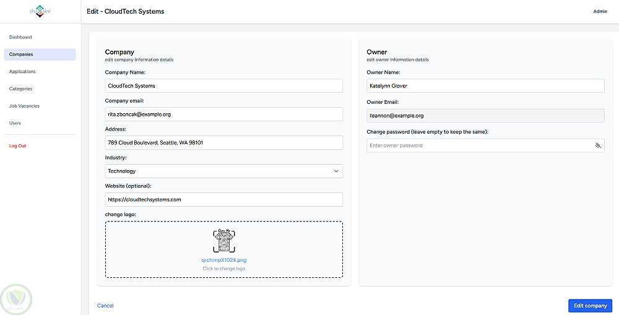Focus the Company Name field
Screen dimensions: 619x315
(224, 85)
